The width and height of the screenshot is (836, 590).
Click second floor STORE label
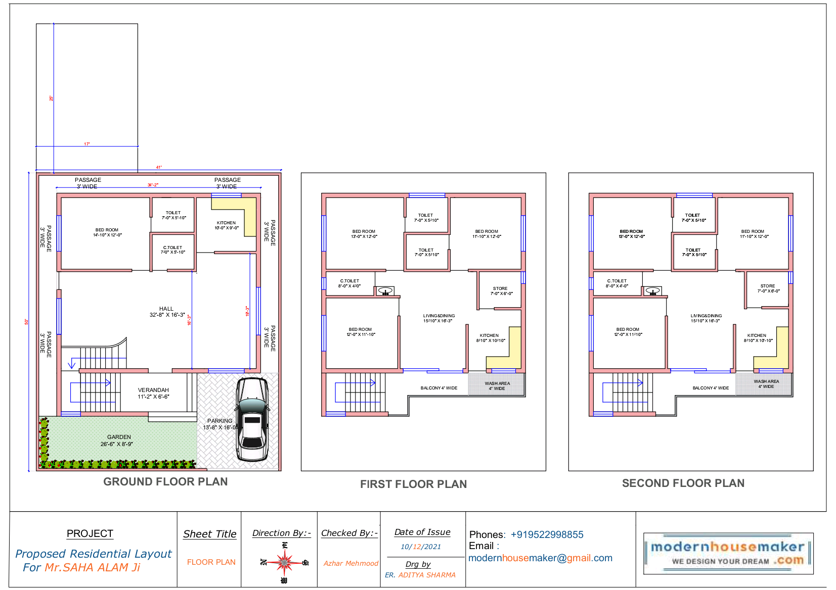[x=768, y=288]
